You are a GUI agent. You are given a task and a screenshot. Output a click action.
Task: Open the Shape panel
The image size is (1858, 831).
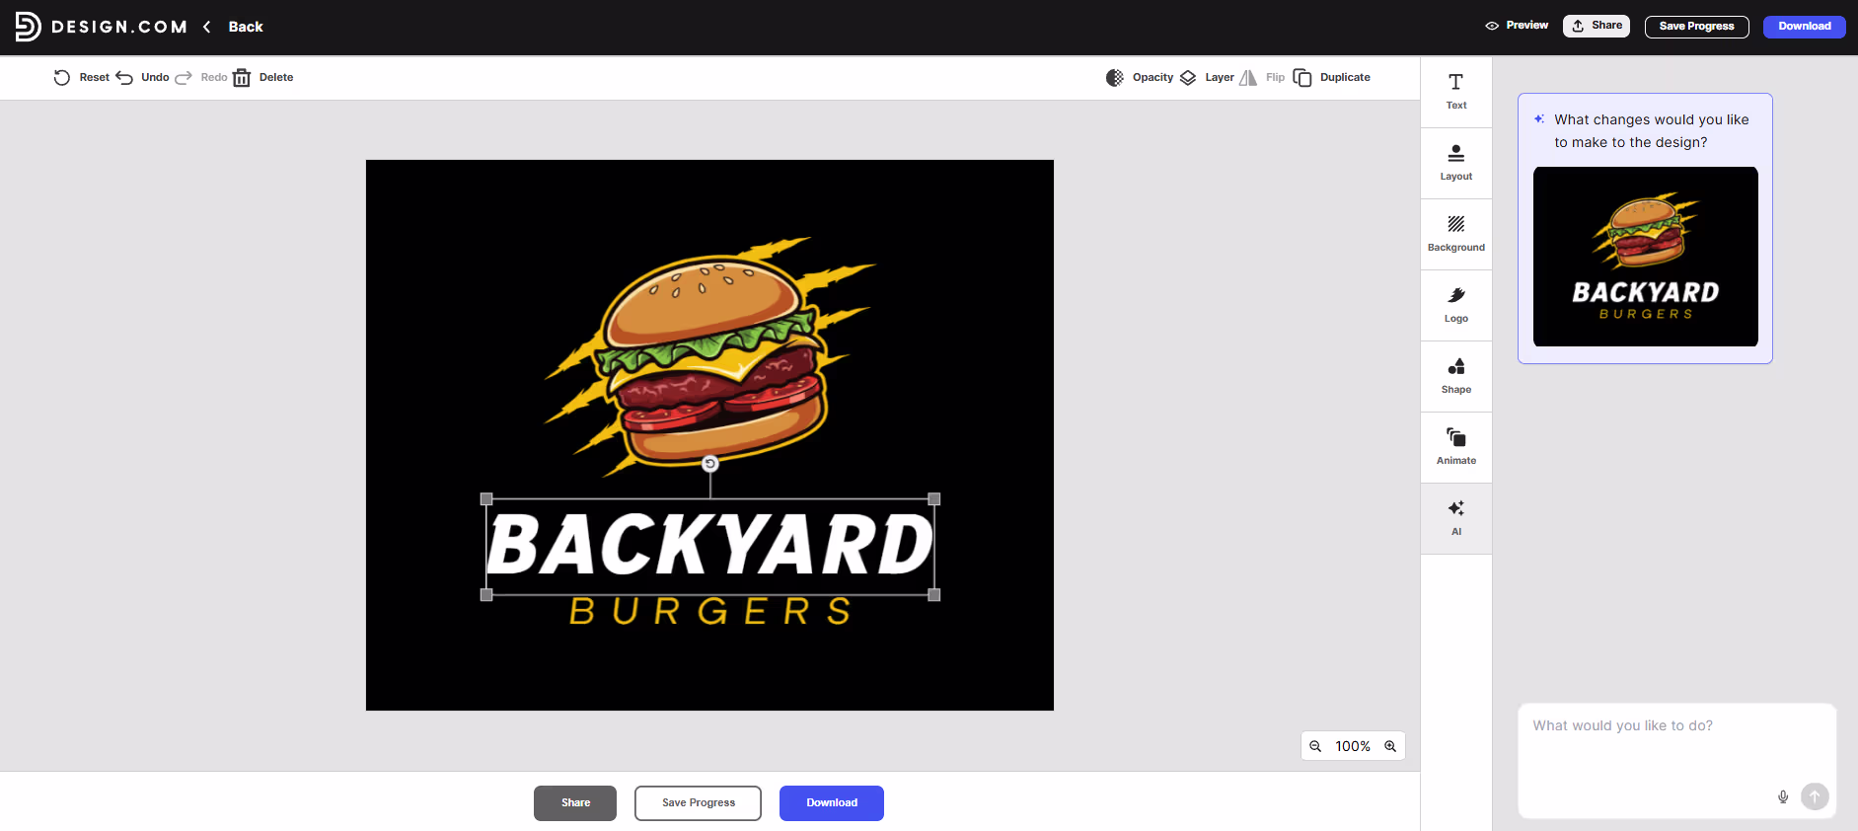coord(1456,376)
